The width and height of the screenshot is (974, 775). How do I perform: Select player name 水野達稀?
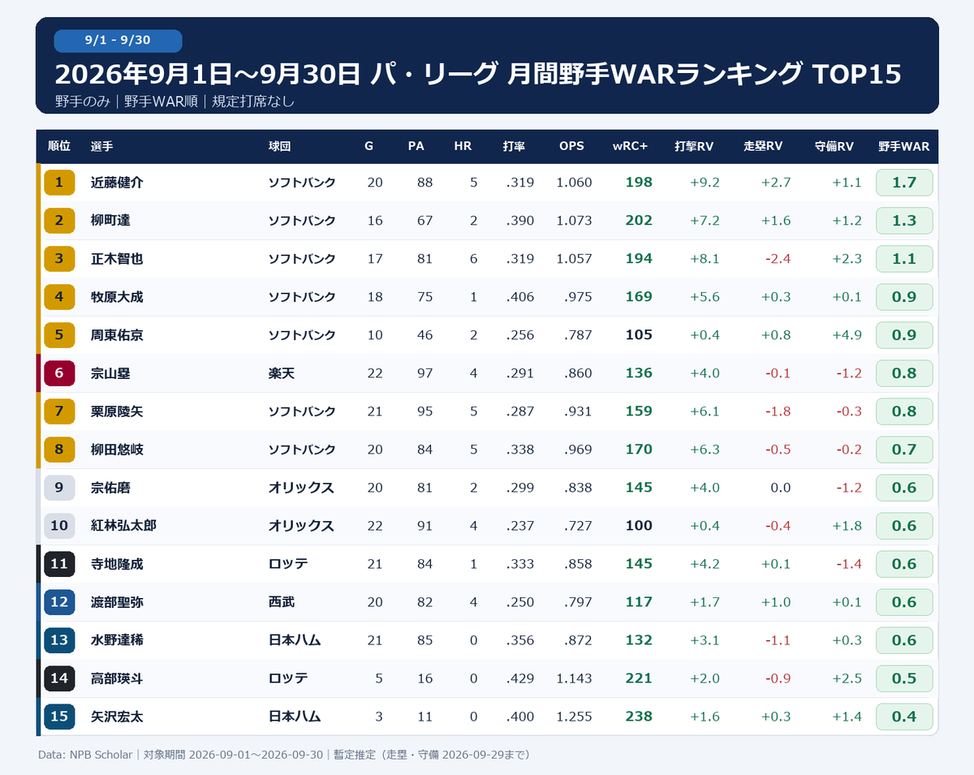117,640
